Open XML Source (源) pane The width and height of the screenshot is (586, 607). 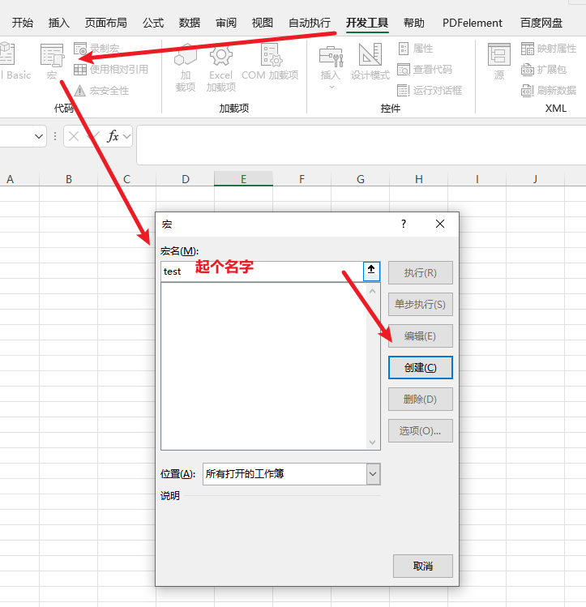click(499, 62)
